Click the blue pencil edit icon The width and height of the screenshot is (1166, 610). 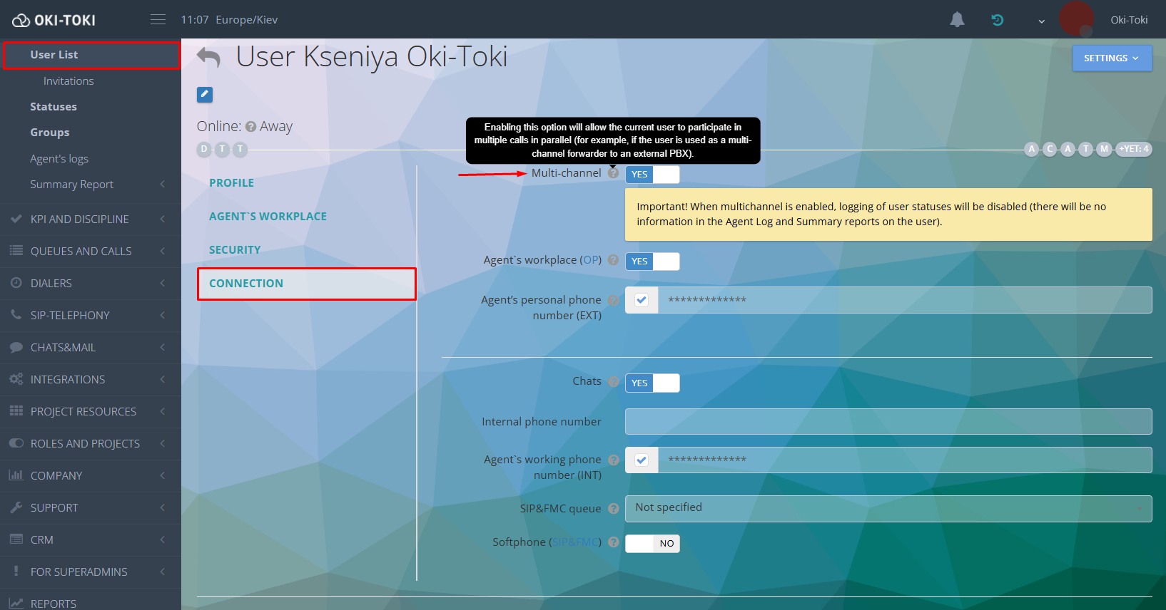[x=205, y=94]
